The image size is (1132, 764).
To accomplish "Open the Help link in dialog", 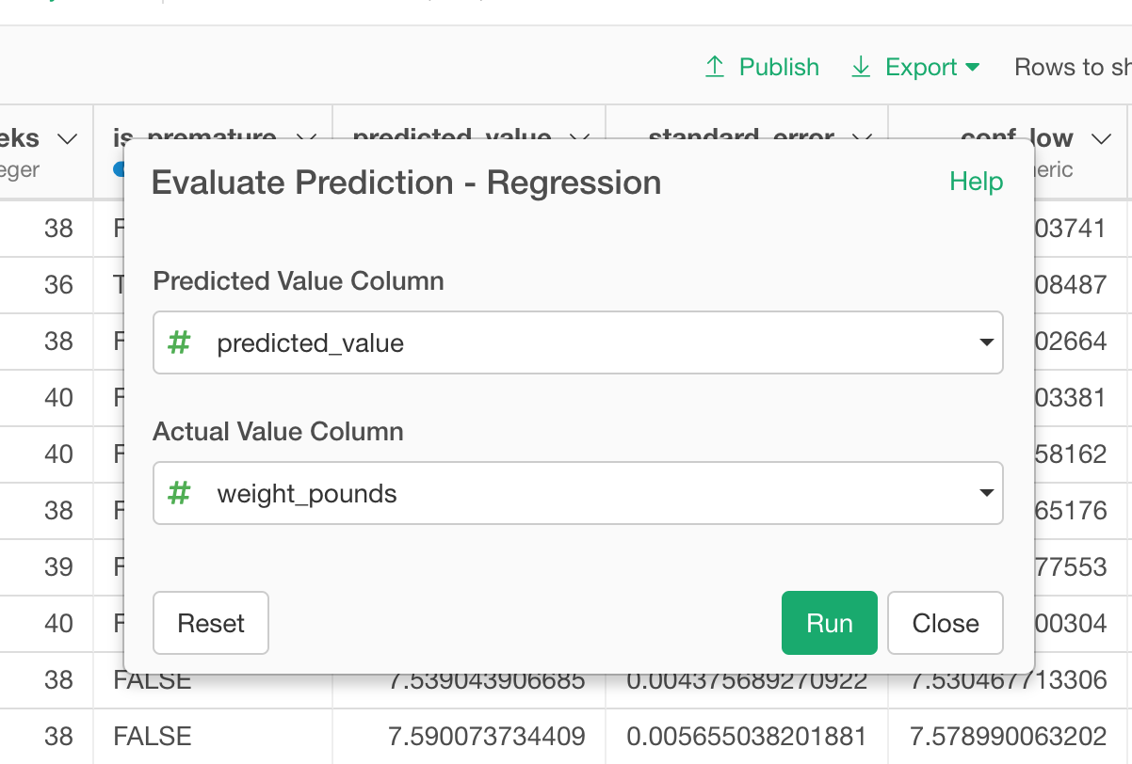I will click(x=977, y=182).
